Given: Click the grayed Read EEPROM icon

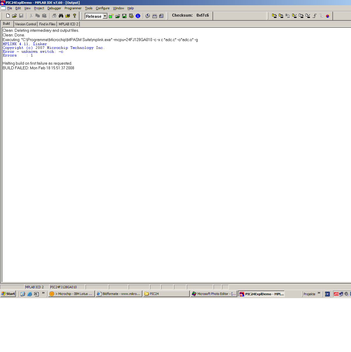Looking at the screenshot, I should 288,16.
